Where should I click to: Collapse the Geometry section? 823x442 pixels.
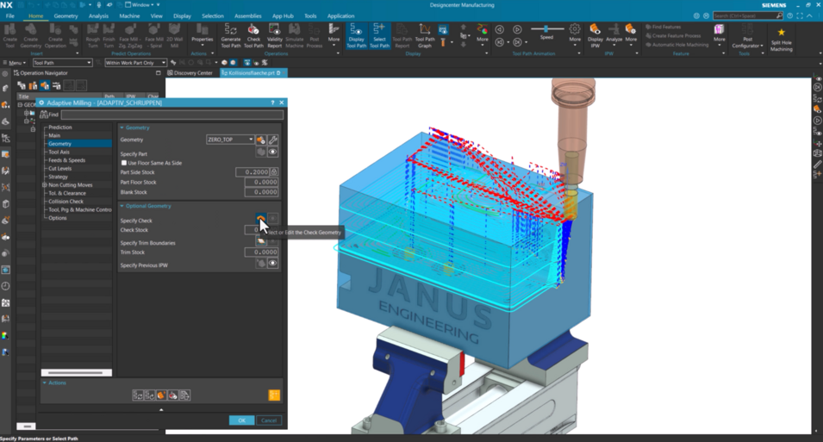click(x=122, y=128)
